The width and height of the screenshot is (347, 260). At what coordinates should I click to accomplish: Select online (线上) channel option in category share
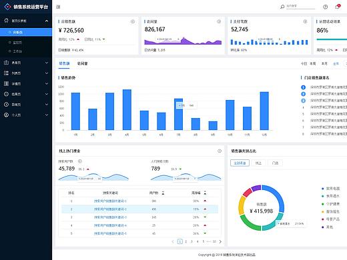[x=258, y=163]
